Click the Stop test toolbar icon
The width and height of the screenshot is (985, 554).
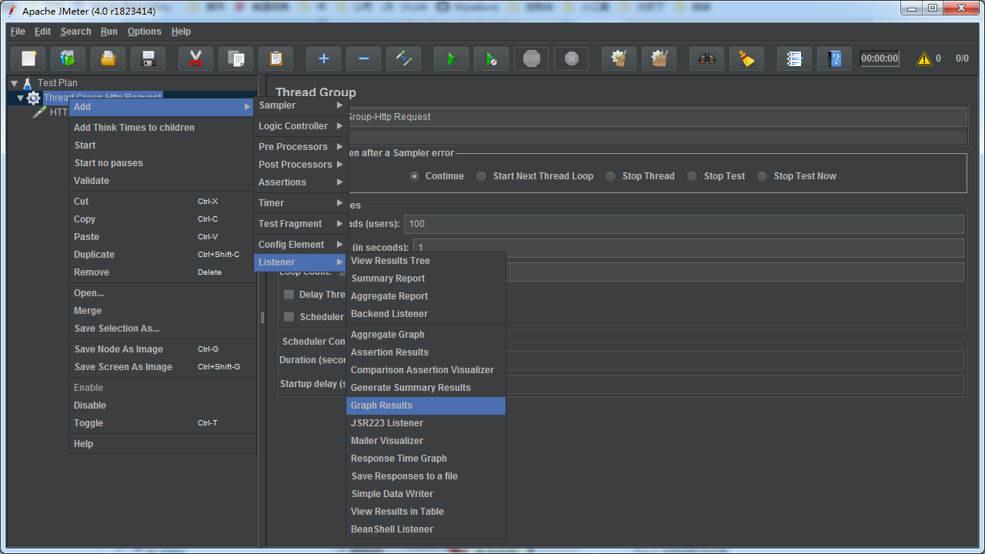click(532, 58)
